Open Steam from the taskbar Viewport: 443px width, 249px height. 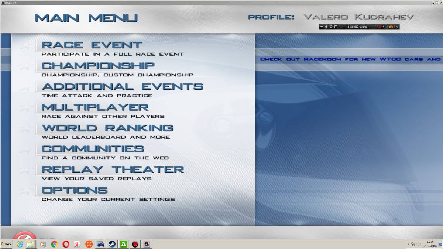point(112,244)
